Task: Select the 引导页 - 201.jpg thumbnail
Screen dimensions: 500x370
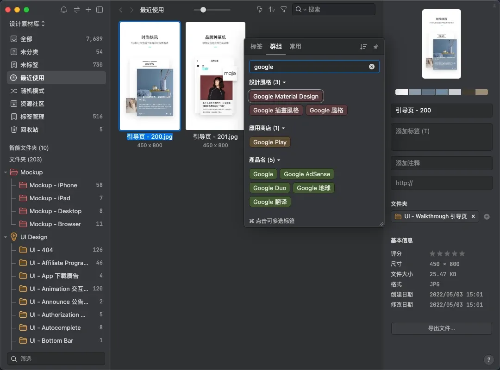Action: coord(216,76)
